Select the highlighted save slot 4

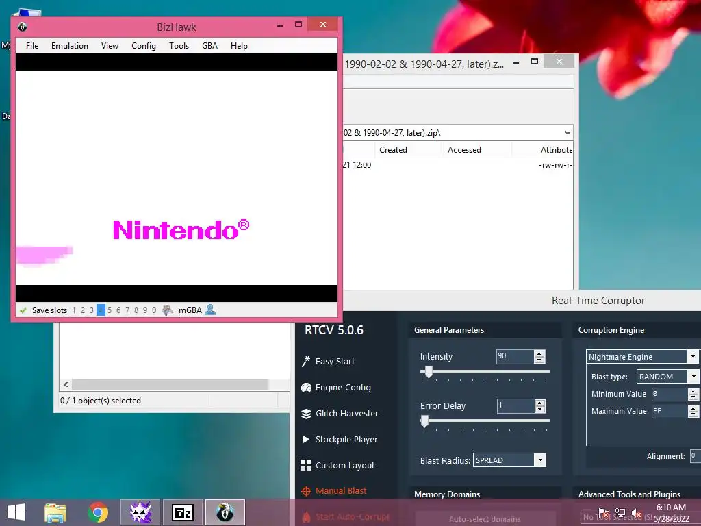point(101,310)
